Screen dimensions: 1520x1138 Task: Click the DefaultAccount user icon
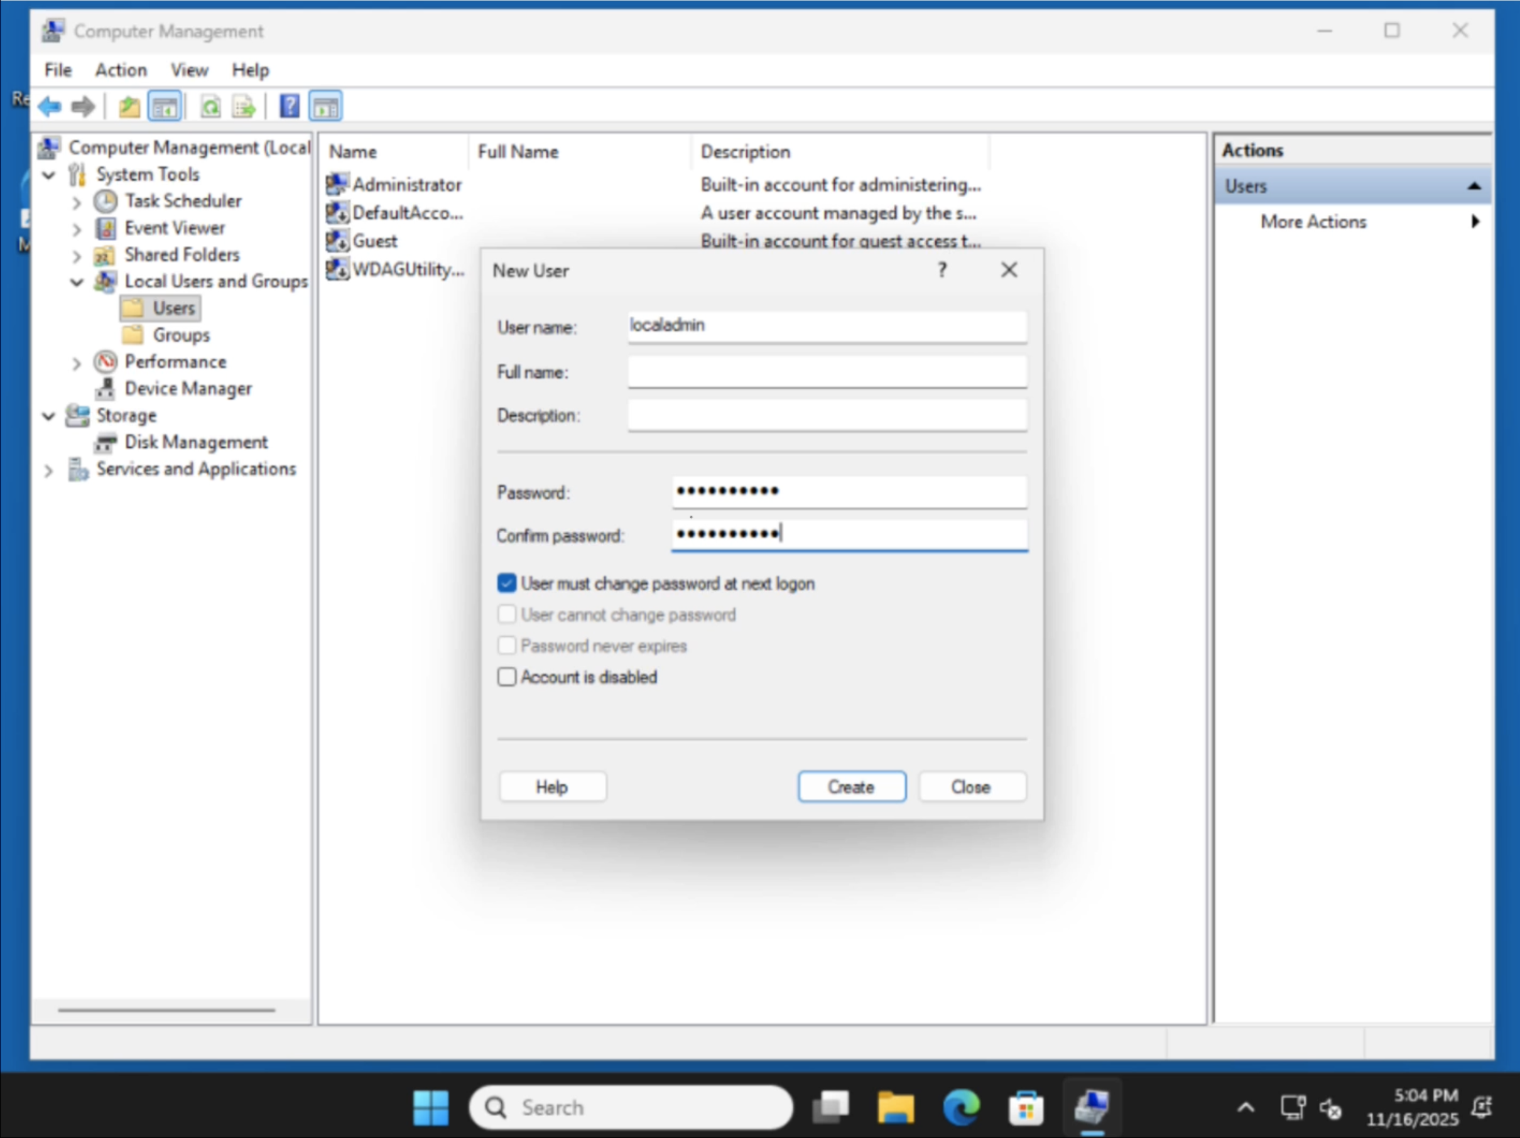pyautogui.click(x=337, y=212)
